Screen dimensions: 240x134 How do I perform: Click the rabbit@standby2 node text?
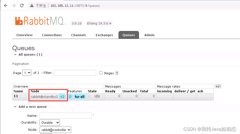click(44, 97)
